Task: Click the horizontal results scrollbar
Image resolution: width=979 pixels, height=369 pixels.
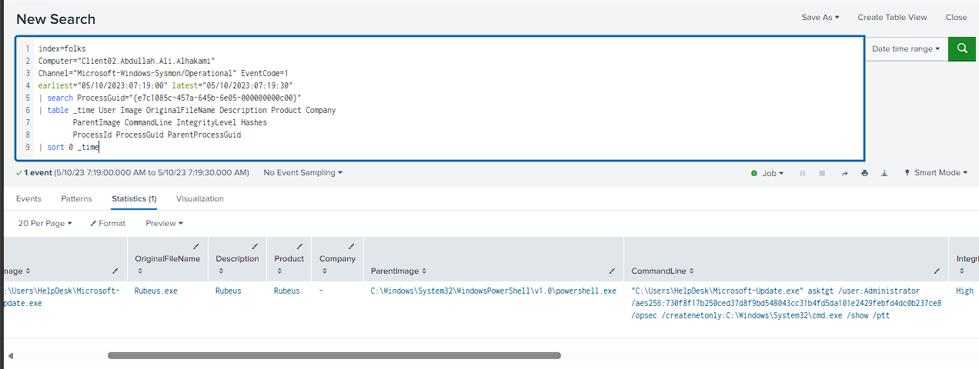Action: point(334,355)
